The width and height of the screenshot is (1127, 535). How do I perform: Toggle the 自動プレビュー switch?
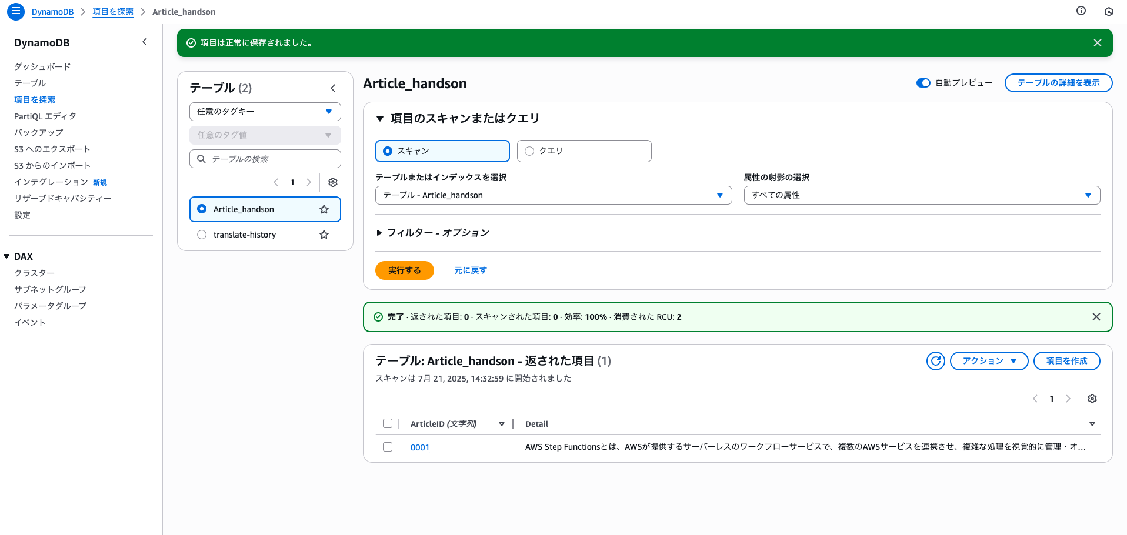(923, 83)
